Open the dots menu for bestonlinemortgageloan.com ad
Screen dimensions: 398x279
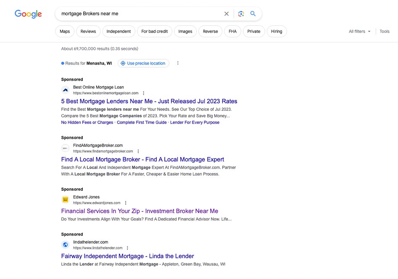(x=143, y=93)
